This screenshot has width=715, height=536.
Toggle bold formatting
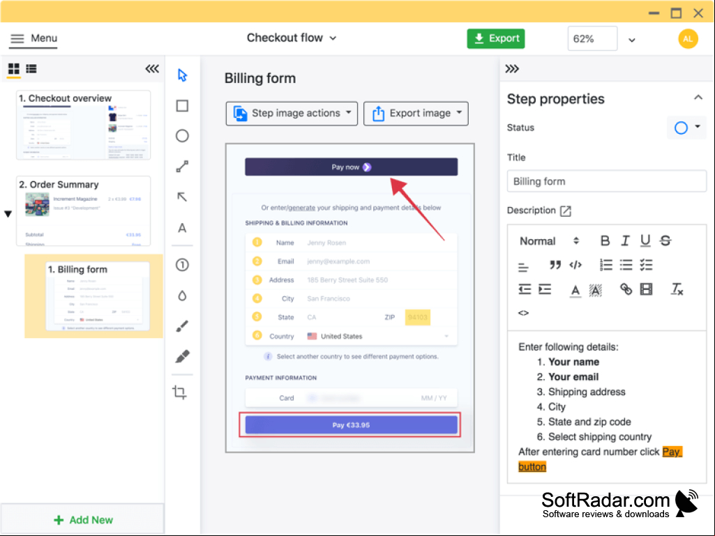(x=605, y=240)
